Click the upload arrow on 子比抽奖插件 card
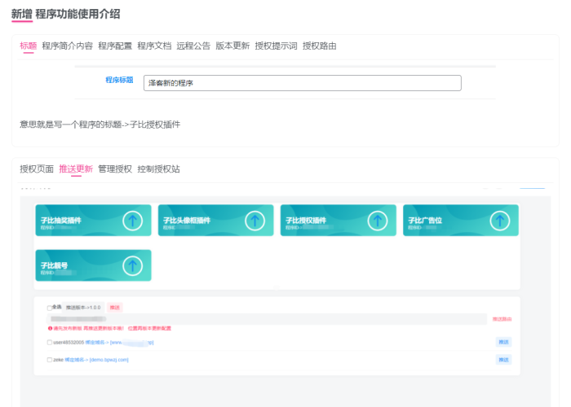 coord(132,221)
